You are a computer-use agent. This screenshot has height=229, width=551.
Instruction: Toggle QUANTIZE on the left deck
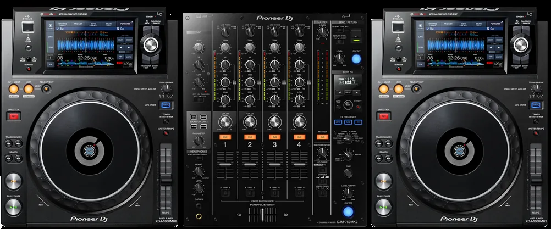(x=29, y=69)
